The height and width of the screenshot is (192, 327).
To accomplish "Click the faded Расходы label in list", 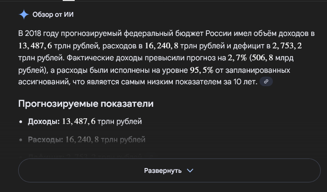I will (x=45, y=140).
